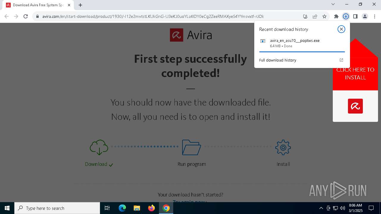This screenshot has height=214, width=381.
Task: Expand the tab search chevron
Action: pyautogui.click(x=333, y=4)
